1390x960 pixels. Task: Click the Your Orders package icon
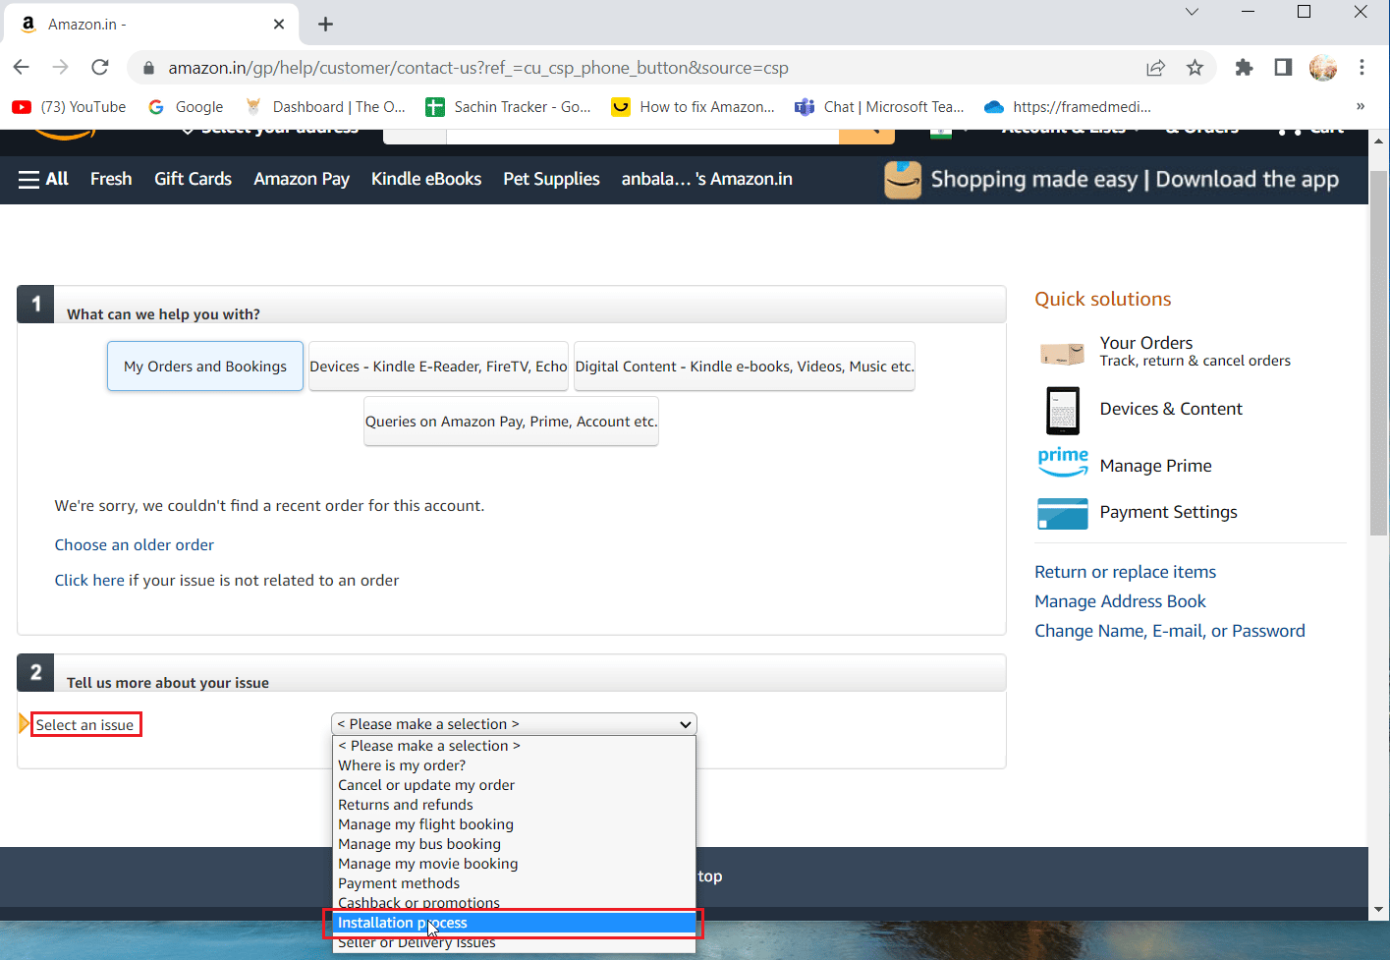coord(1062,353)
